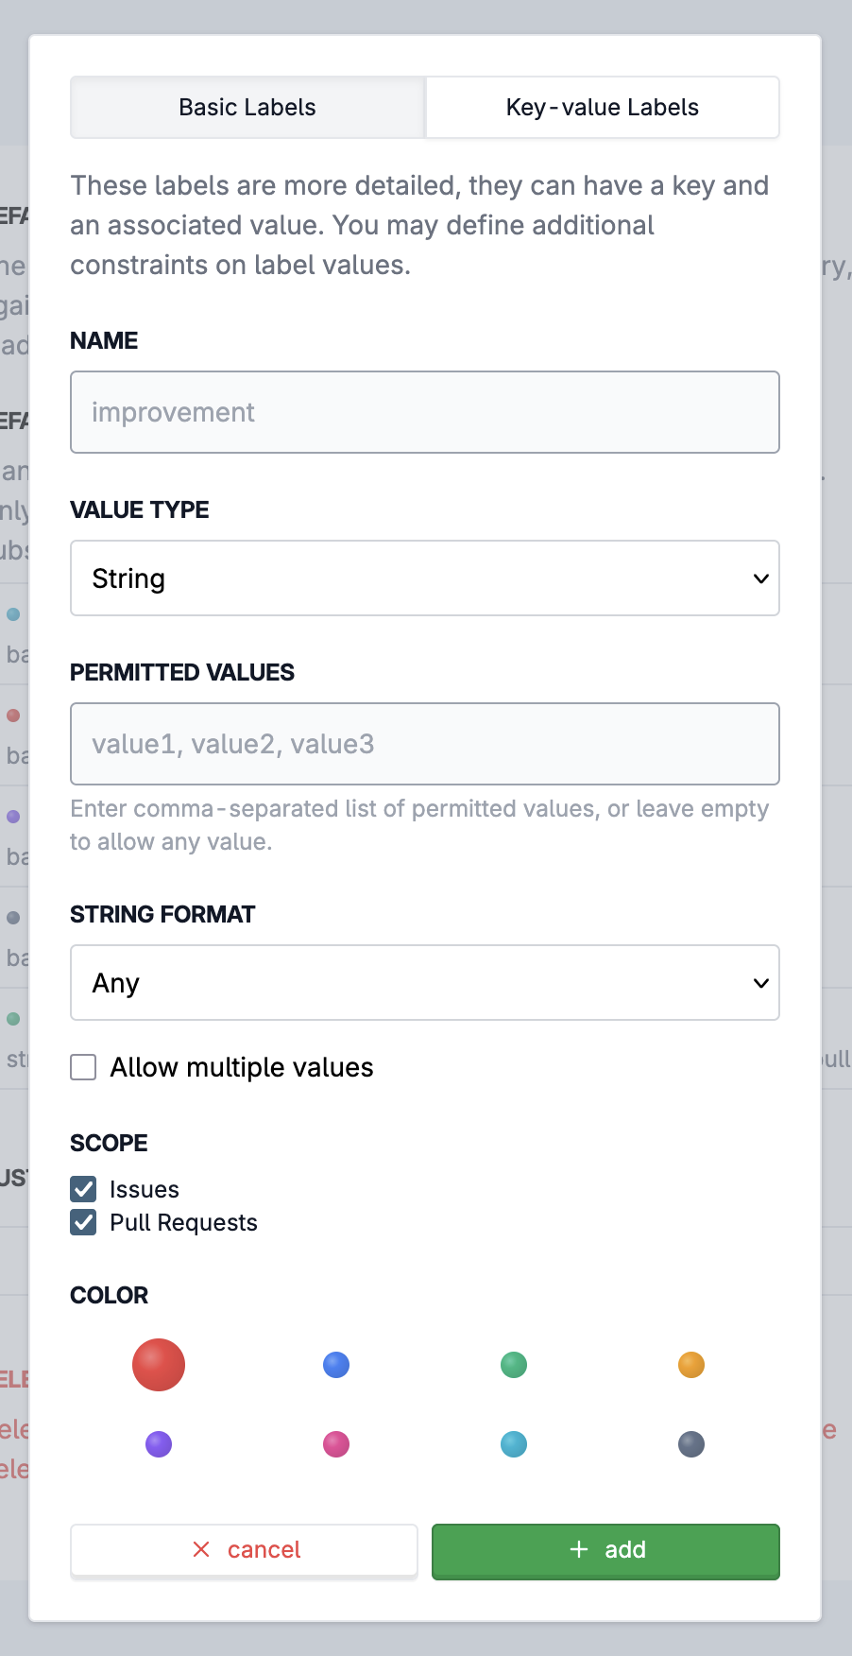
Task: Select the purple label color
Action: [158, 1443]
